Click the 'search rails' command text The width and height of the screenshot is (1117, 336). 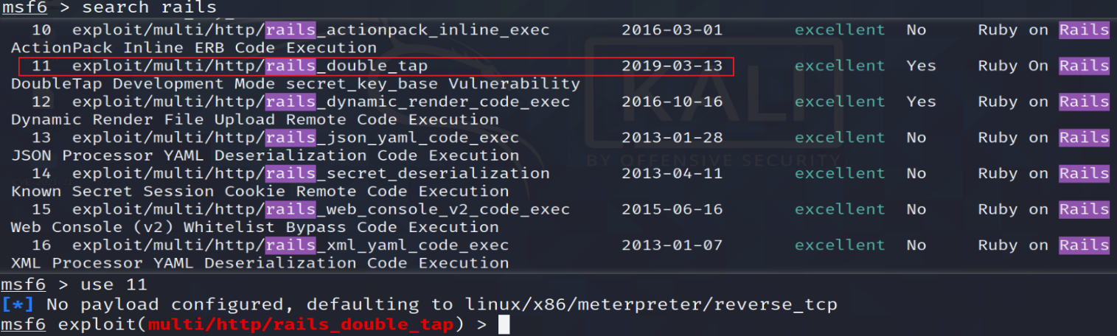click(150, 8)
